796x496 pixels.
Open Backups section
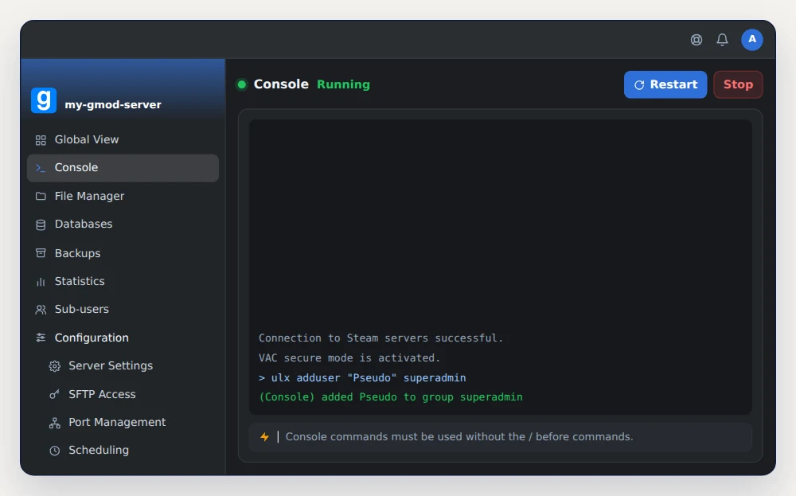point(123,253)
